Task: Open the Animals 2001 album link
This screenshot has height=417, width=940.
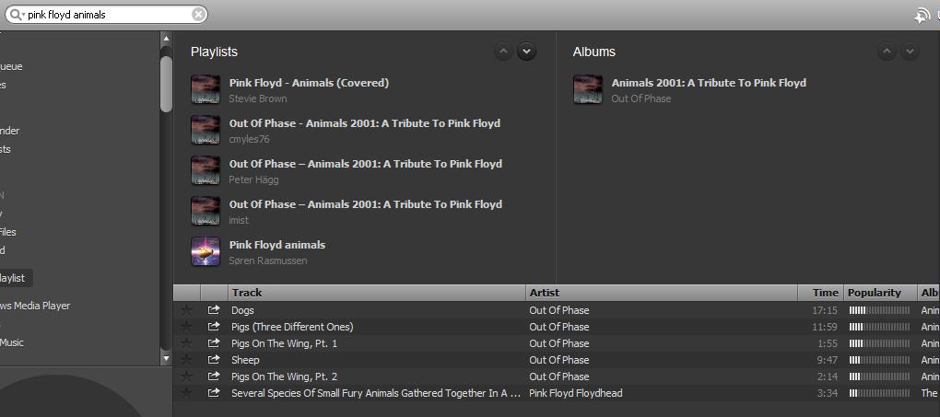Action: [709, 83]
